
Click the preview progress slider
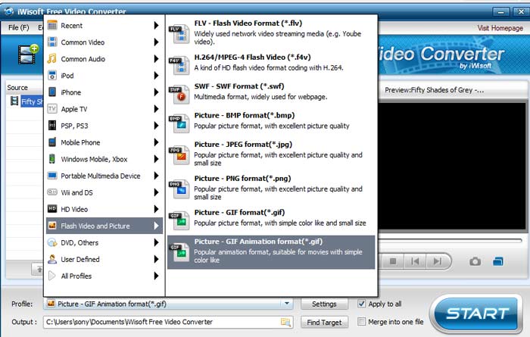click(450, 241)
